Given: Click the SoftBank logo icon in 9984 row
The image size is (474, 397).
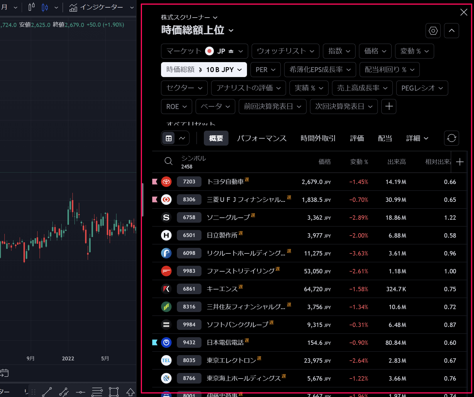Looking at the screenshot, I should 166,325.
